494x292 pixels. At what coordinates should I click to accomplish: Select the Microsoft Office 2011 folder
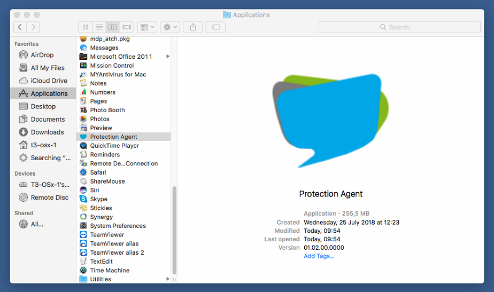[124, 57]
